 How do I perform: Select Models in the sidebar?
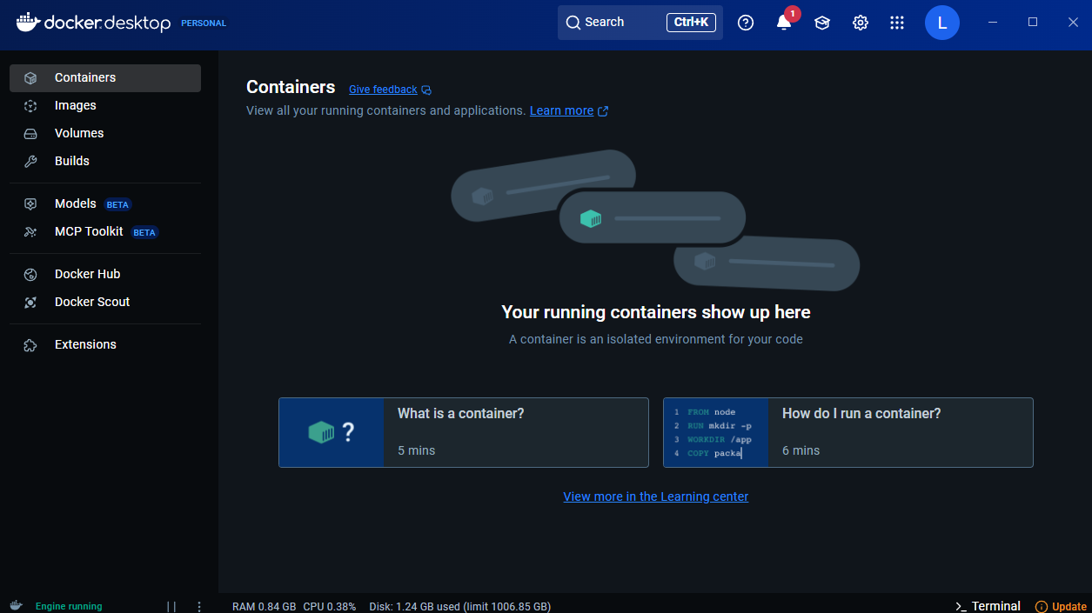tap(105, 204)
